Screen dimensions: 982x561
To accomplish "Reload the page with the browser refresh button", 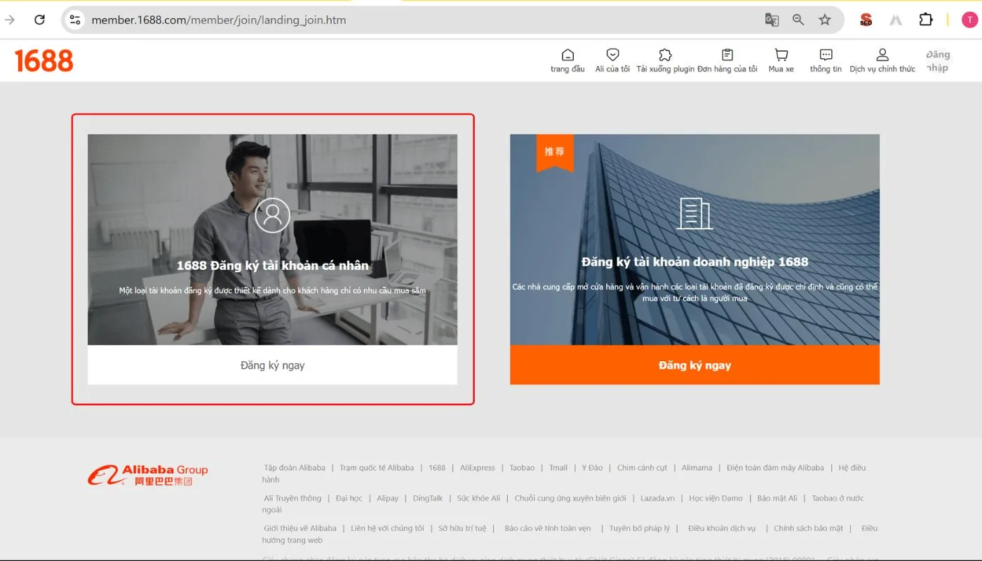I will click(40, 20).
